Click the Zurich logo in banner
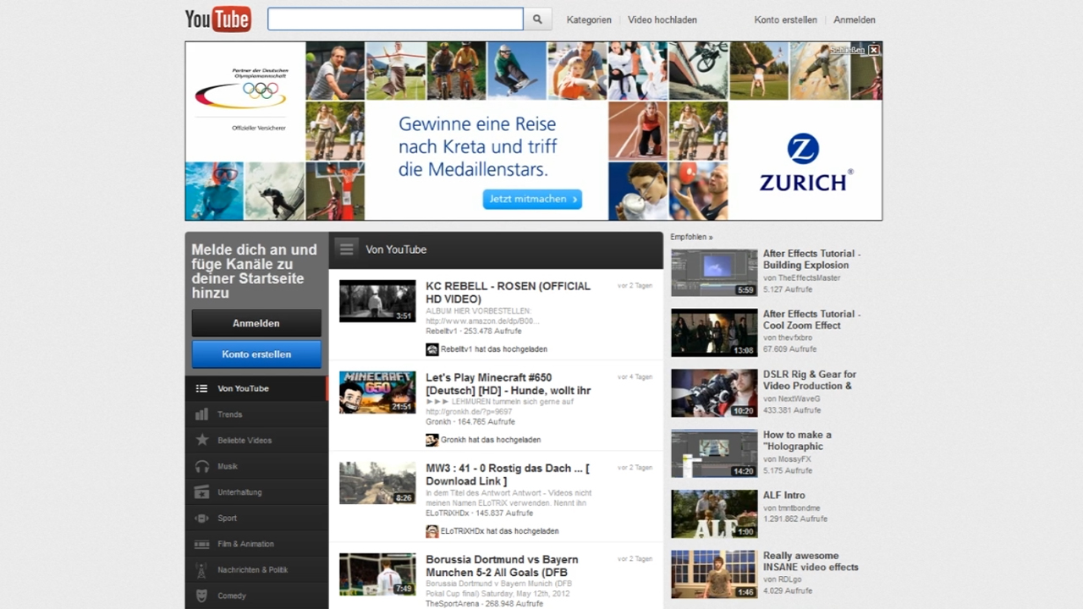The height and width of the screenshot is (609, 1083). (x=805, y=162)
